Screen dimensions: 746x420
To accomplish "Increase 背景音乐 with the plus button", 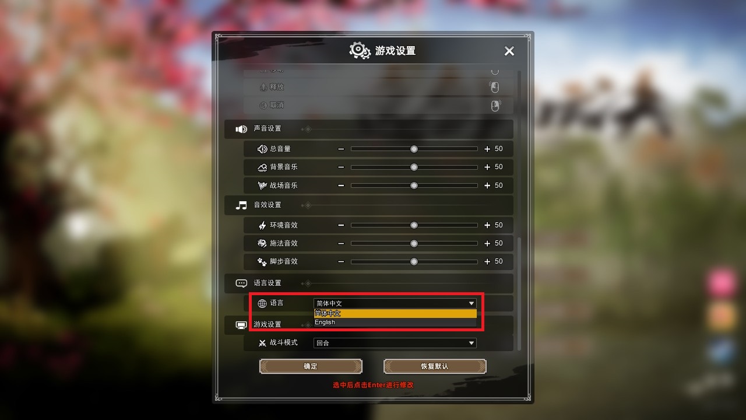I will pos(487,167).
